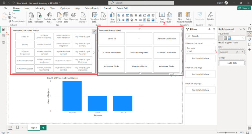Open the Modeling ribbon tab
Viewport: 252px width, 134px height.
pos(40,8)
